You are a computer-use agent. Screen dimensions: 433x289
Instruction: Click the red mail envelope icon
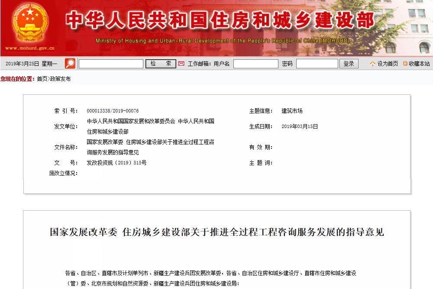click(181, 64)
